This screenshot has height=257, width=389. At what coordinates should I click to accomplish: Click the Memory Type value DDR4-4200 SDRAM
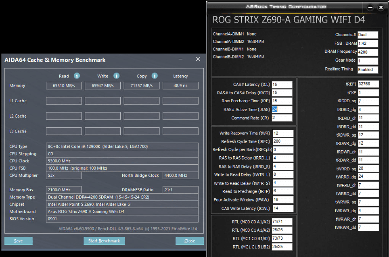[122, 197]
